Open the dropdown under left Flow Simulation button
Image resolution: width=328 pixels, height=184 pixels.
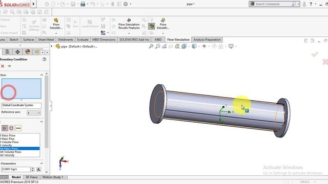pos(56,33)
